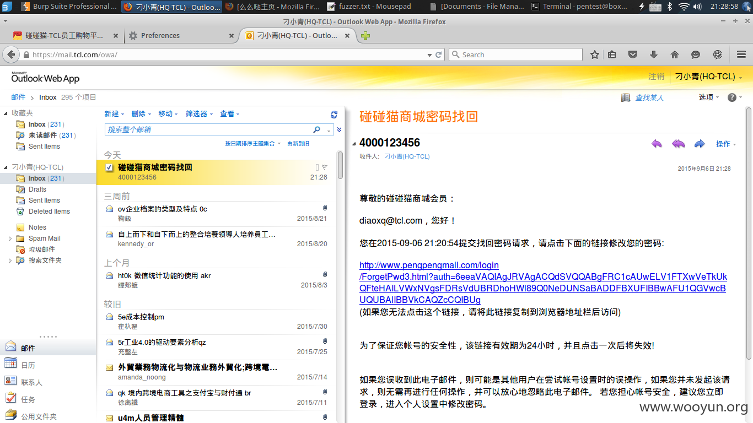Open the 选项 dropdown
This screenshot has width=753, height=423.
tap(709, 97)
